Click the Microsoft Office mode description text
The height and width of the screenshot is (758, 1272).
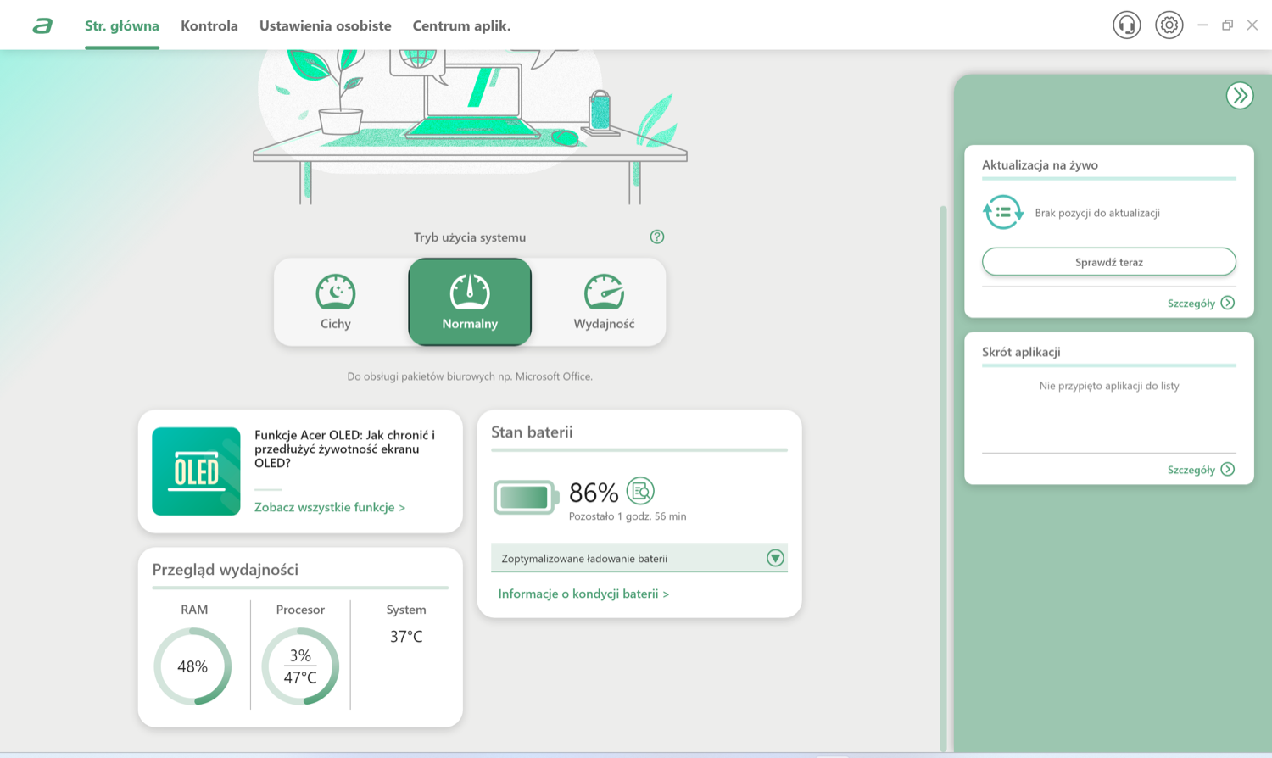click(470, 376)
